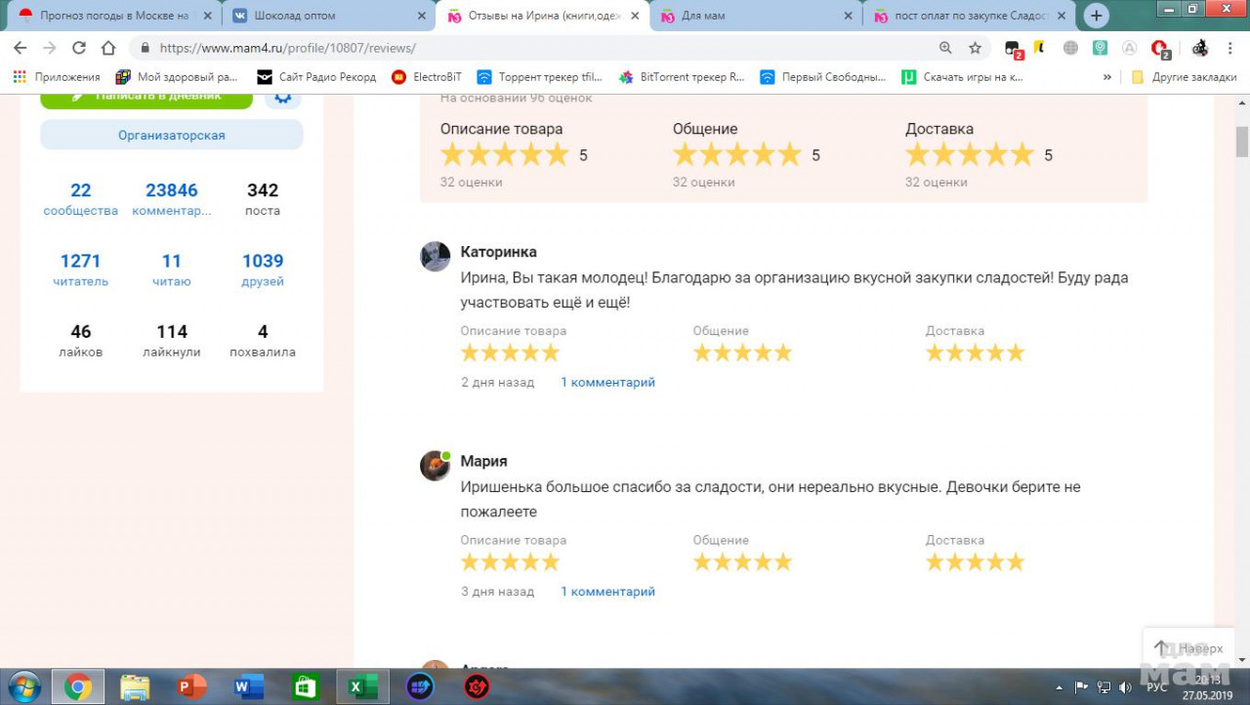Click the settings gear icon in profile sidebar

tap(283, 96)
